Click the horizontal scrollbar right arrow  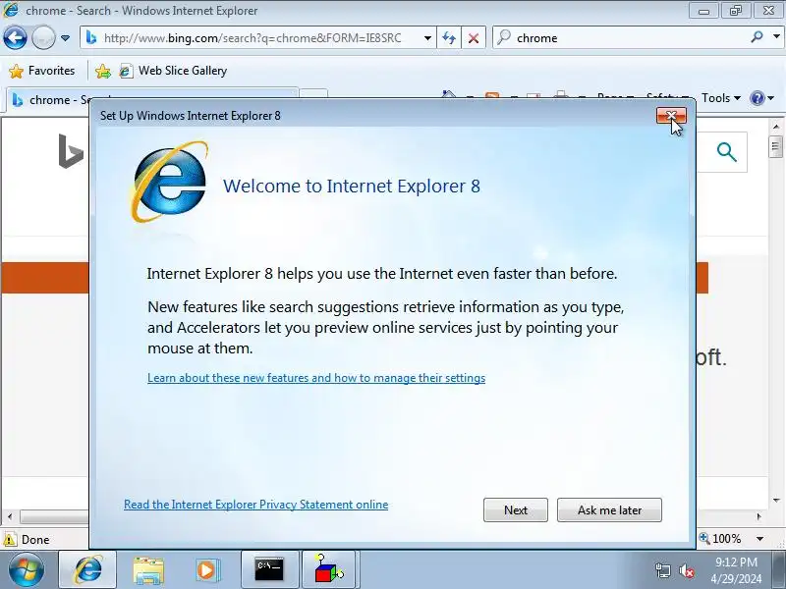[759, 516]
